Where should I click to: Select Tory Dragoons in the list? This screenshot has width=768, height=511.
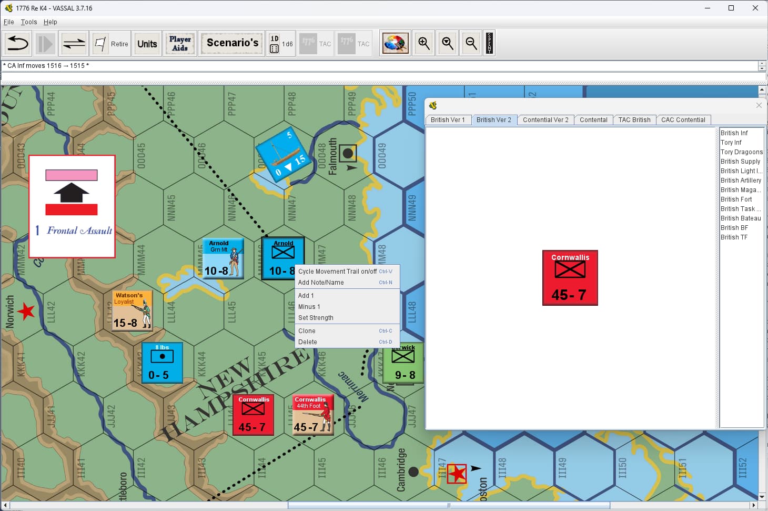click(741, 152)
